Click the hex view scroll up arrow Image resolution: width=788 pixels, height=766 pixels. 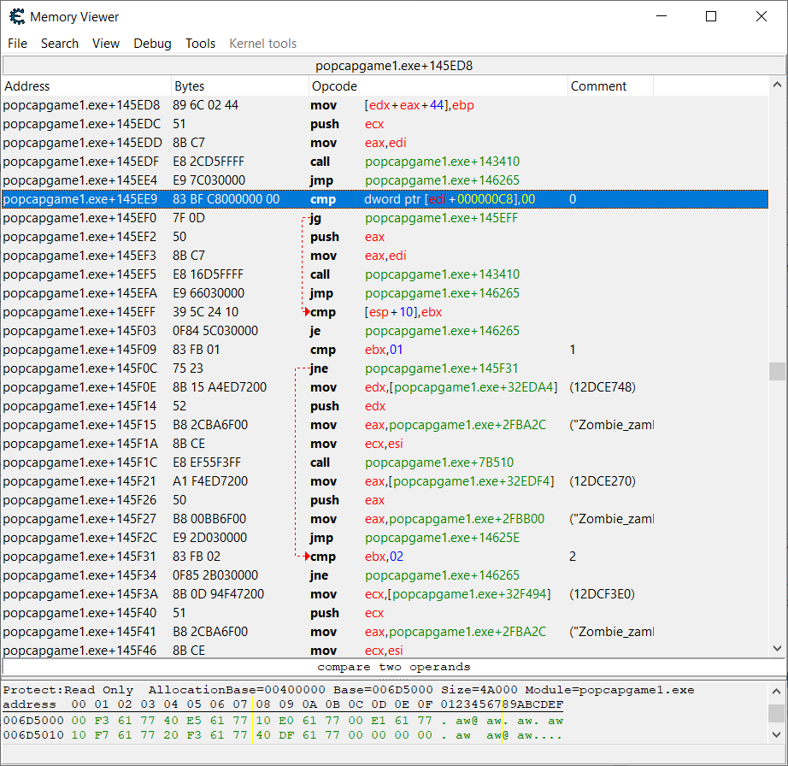pyautogui.click(x=777, y=691)
